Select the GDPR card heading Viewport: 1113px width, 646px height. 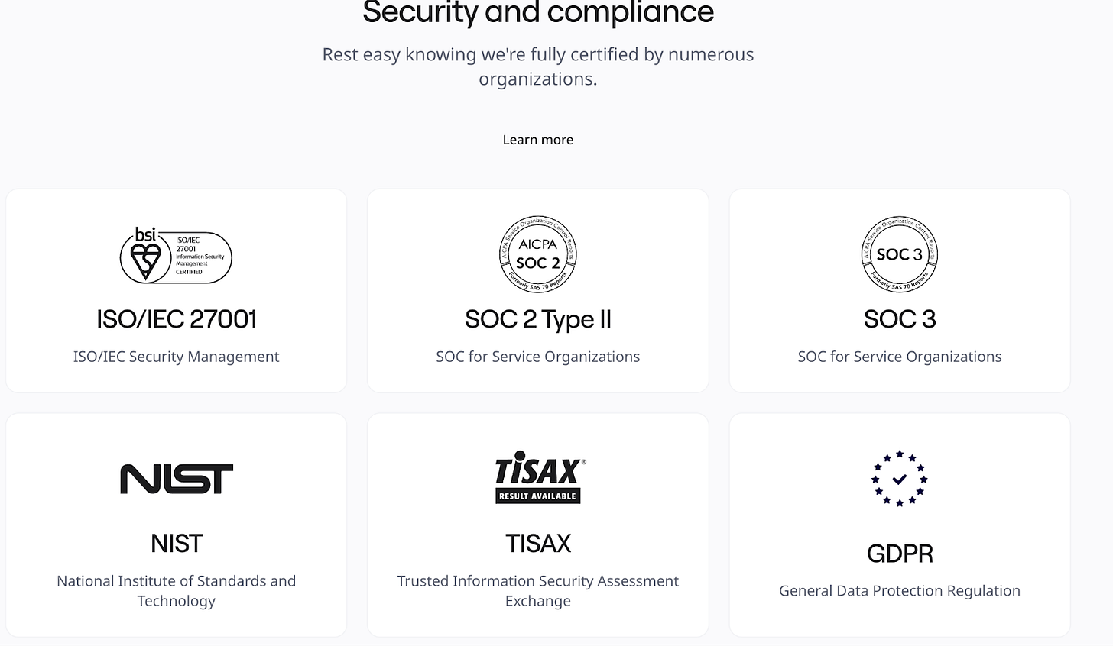pyautogui.click(x=900, y=554)
